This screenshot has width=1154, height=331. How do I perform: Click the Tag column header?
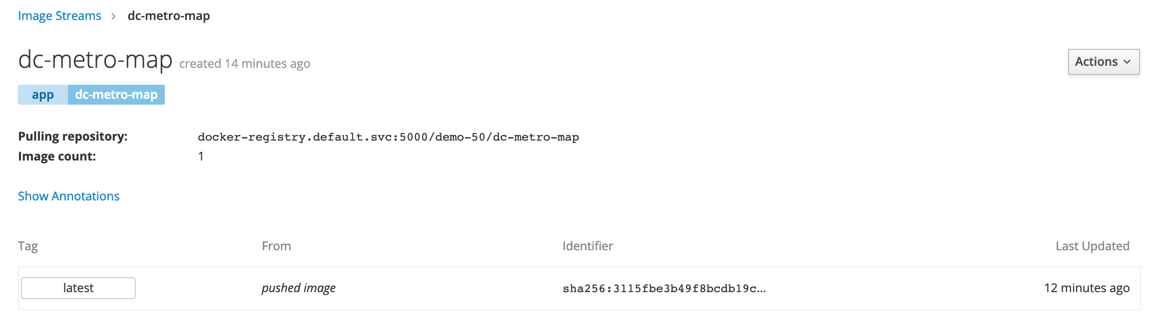(x=28, y=246)
